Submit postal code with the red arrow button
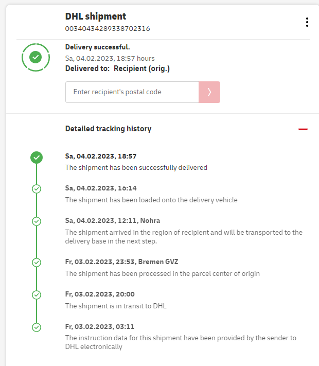This screenshot has height=366, width=319. coord(209,92)
